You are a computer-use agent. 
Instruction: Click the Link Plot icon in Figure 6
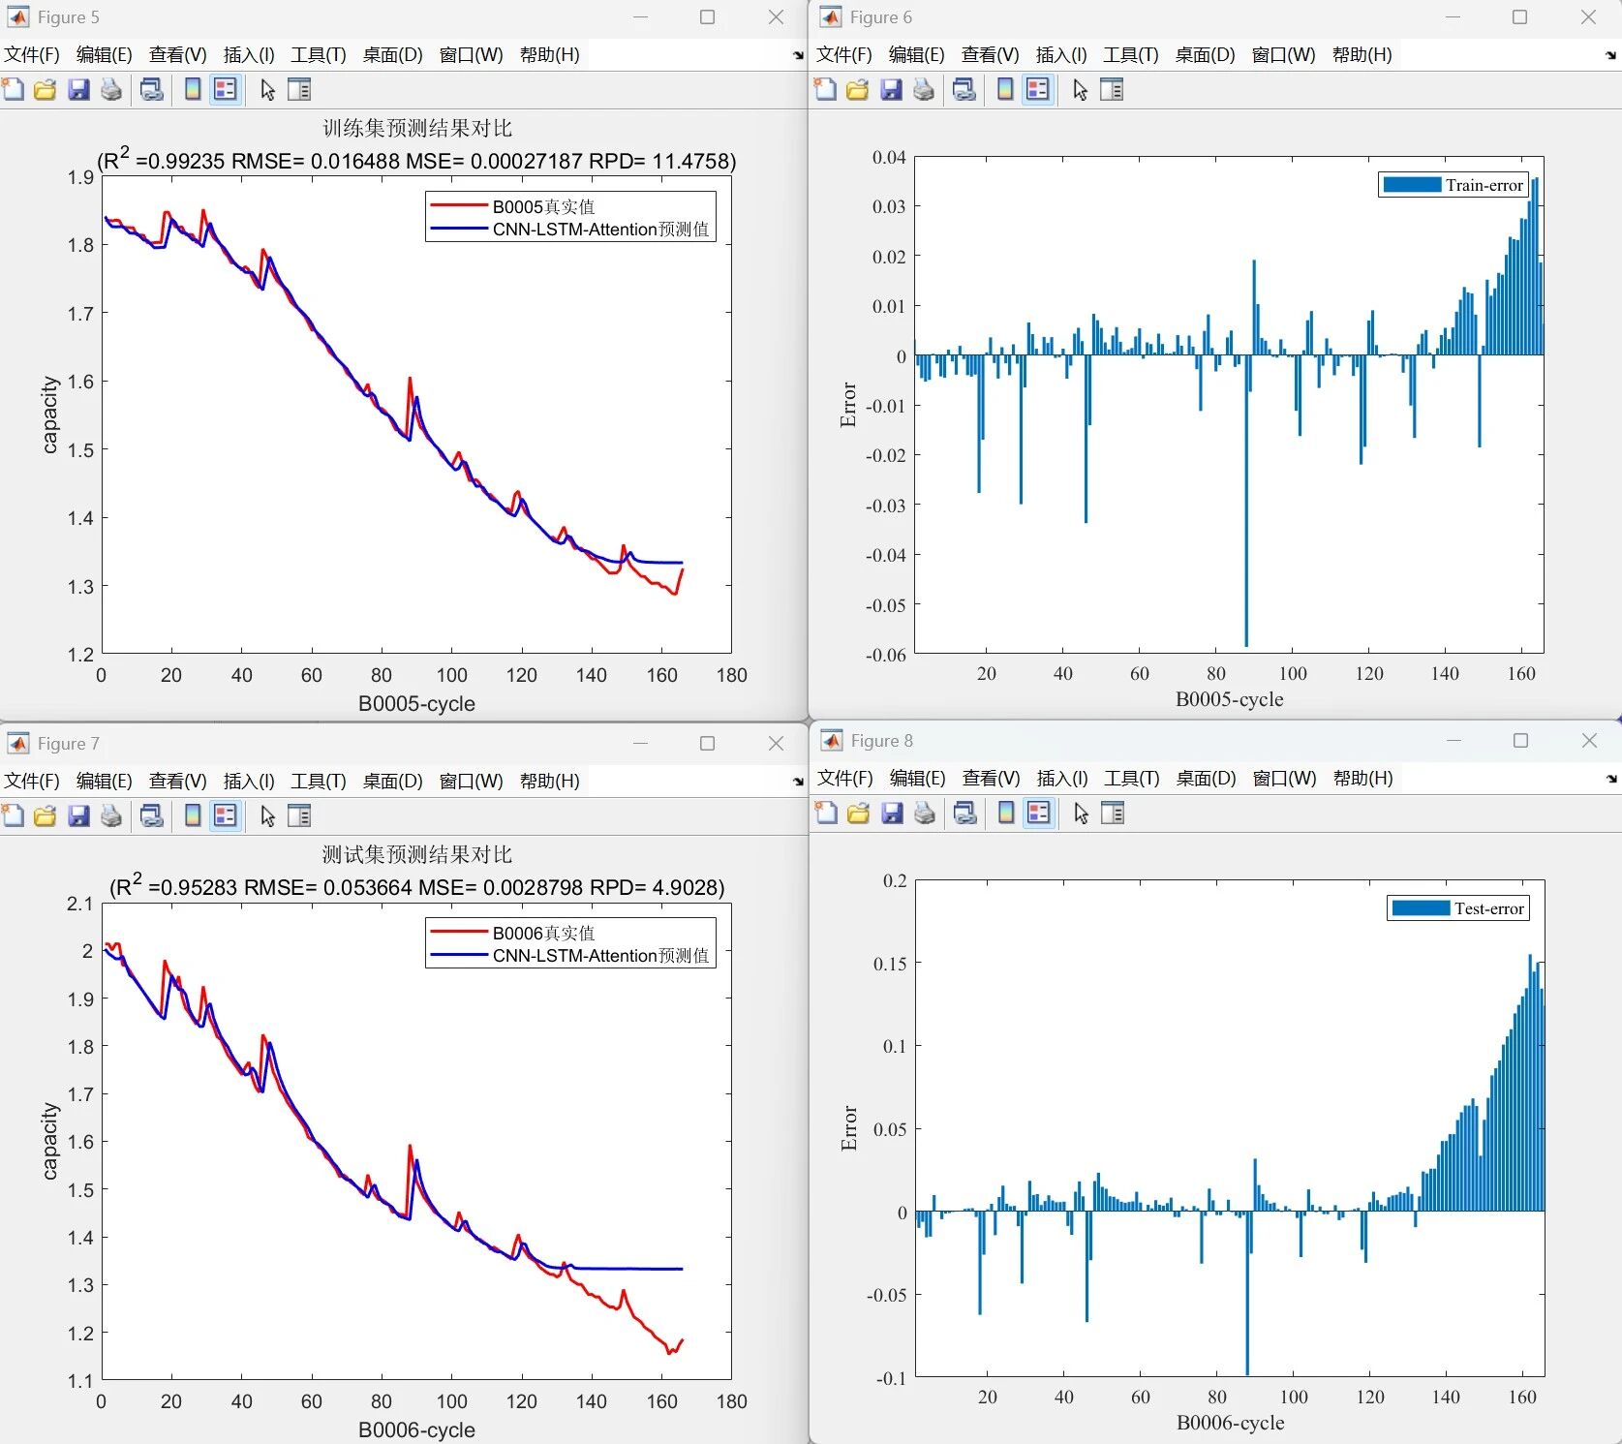pos(964,90)
